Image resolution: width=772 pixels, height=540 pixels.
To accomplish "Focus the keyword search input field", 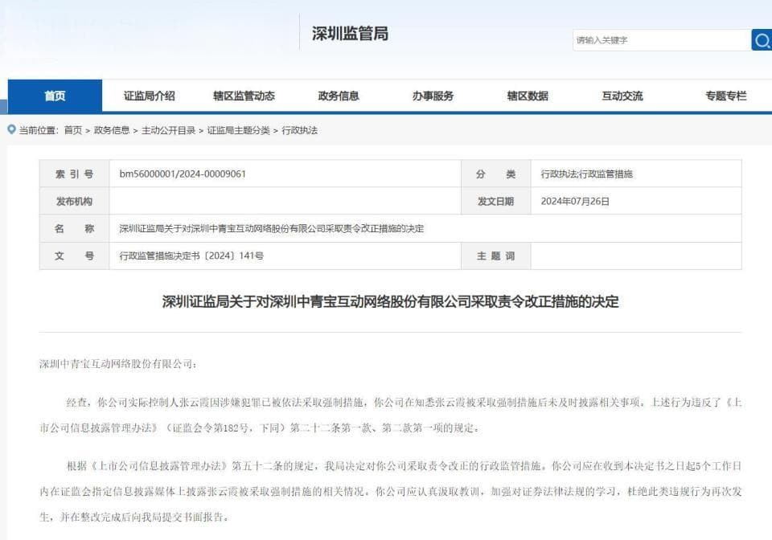I will [x=662, y=40].
